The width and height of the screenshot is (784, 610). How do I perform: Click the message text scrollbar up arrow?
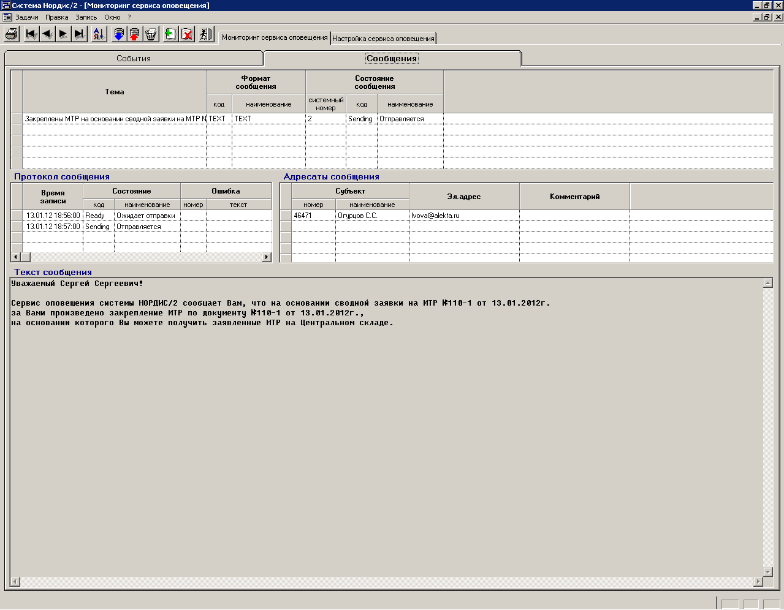point(767,283)
